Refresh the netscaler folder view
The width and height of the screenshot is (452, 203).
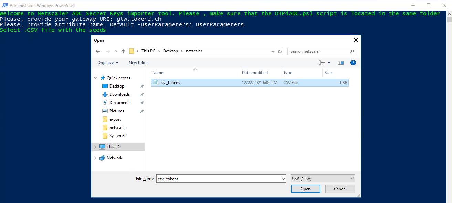click(280, 51)
